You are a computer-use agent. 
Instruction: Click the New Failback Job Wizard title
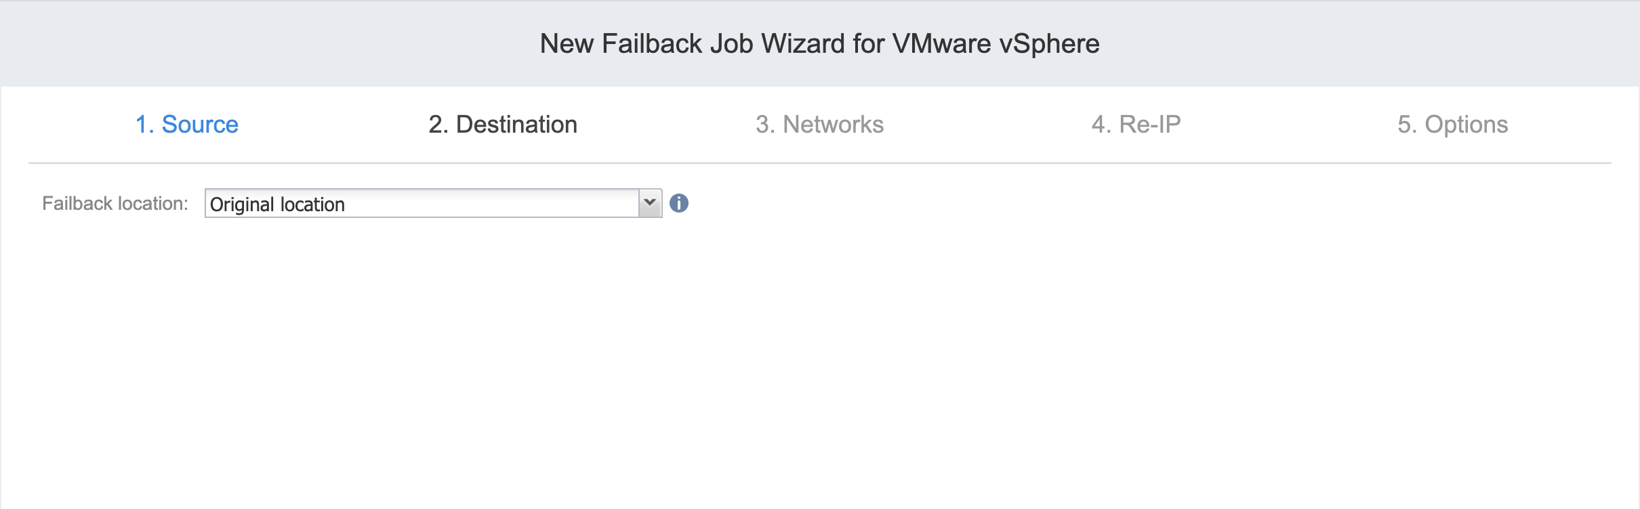click(x=819, y=43)
